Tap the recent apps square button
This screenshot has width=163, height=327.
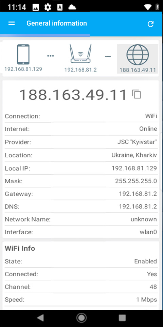coord(122,318)
